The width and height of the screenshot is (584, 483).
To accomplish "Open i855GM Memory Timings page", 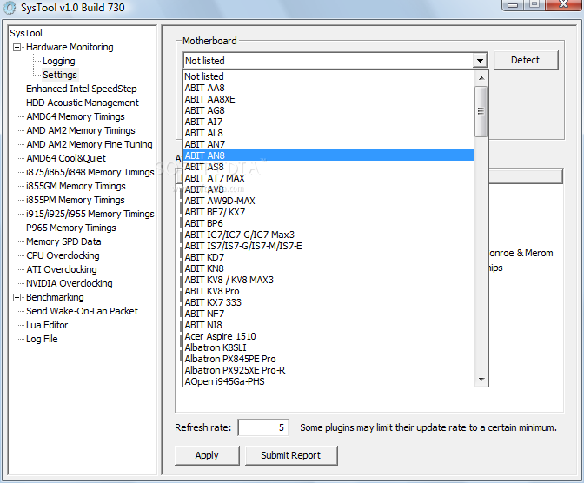I will click(76, 186).
